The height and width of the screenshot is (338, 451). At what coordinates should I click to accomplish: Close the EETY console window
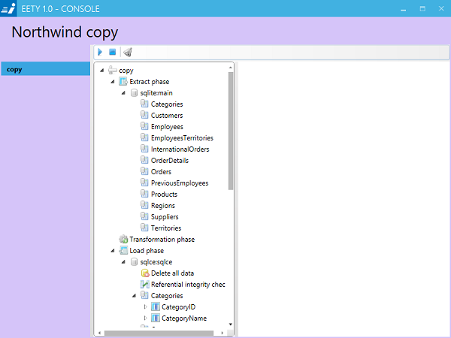coord(441,8)
